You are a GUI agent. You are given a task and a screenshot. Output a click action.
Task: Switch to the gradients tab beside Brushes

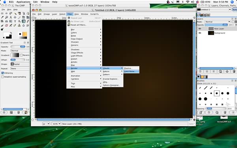[x=206, y=77]
